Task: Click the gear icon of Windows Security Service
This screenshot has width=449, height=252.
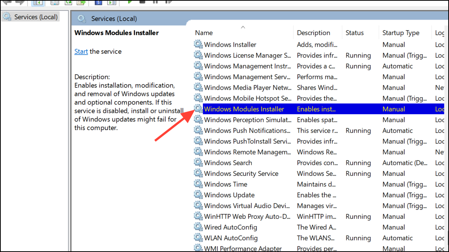Action: (x=198, y=173)
